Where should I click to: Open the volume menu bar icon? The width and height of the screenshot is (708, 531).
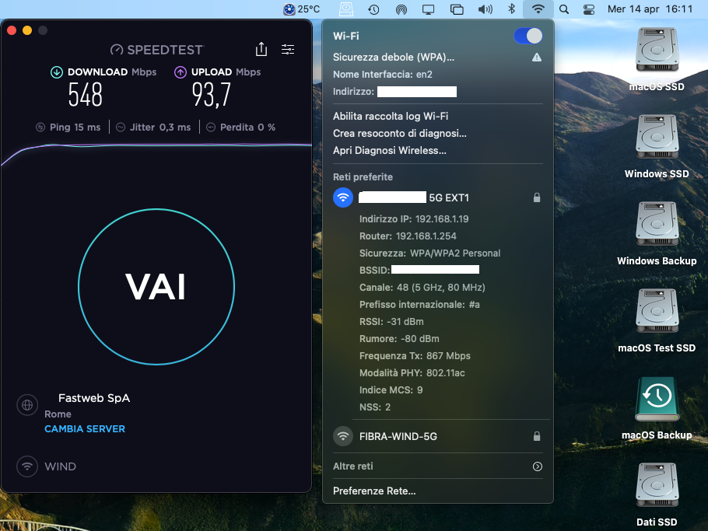pos(485,9)
